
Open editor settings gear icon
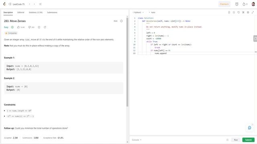248,12
